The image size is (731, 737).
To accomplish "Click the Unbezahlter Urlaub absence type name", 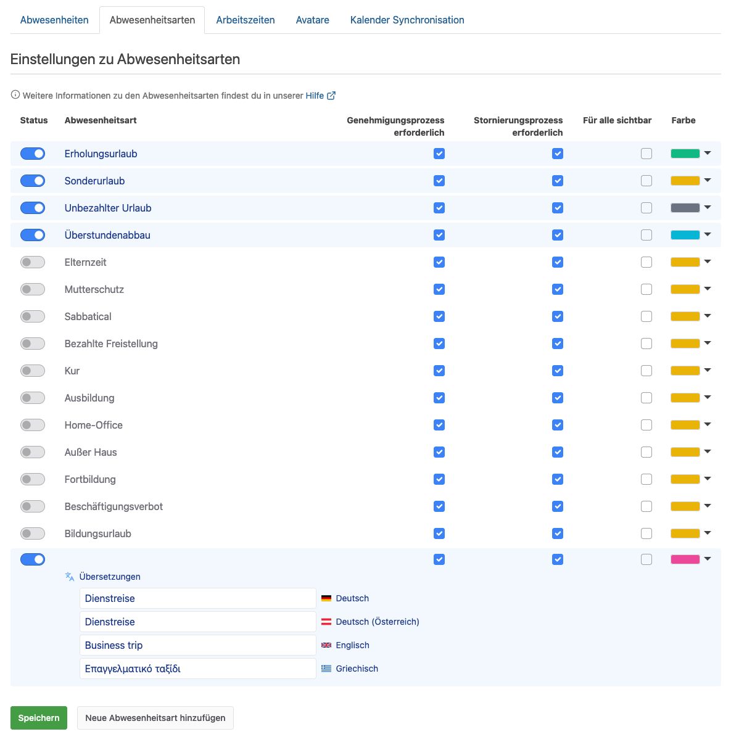I will 108,208.
